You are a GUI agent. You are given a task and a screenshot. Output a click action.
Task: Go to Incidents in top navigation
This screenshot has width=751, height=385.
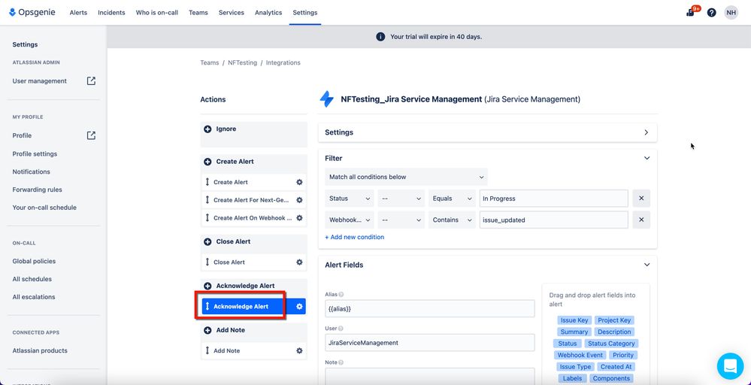pyautogui.click(x=111, y=13)
